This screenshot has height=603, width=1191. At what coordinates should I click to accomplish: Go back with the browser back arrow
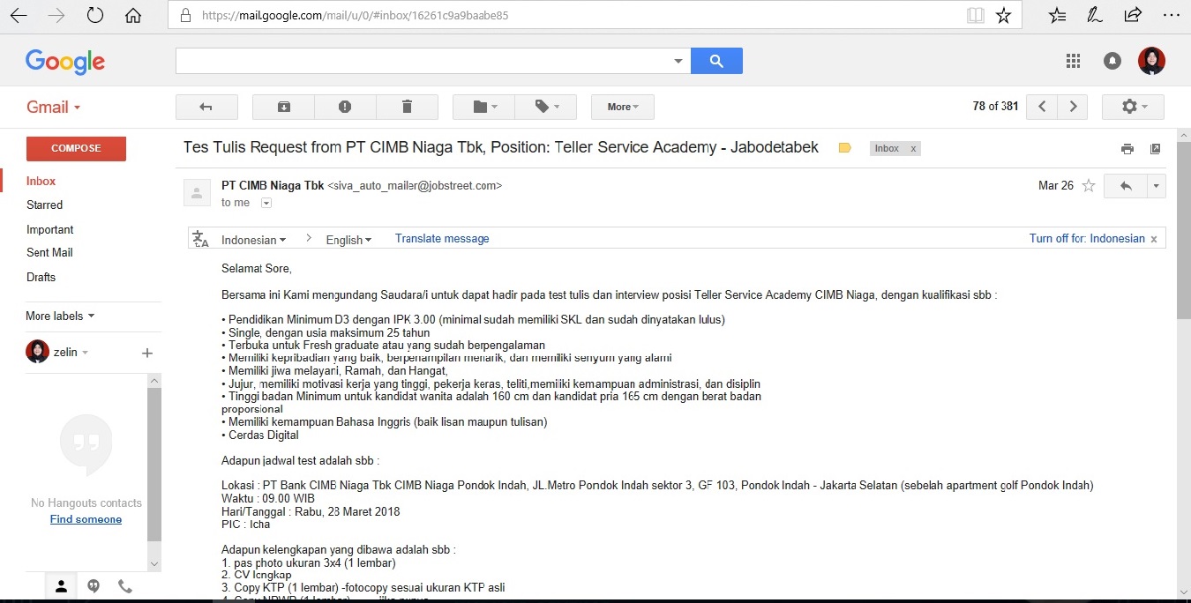coord(19,16)
